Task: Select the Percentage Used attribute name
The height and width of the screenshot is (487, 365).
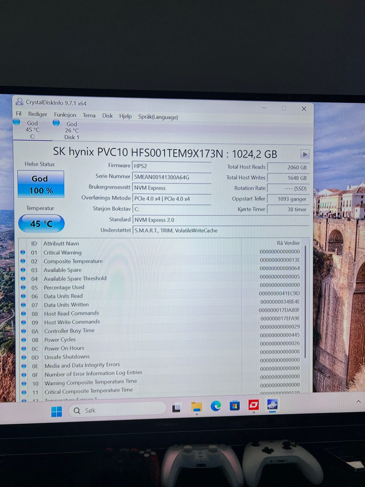Action: [64, 287]
